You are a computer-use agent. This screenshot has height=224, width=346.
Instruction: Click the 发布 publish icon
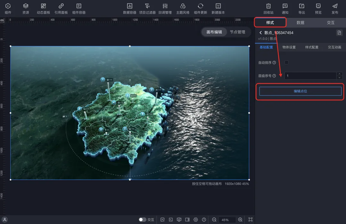click(335, 6)
